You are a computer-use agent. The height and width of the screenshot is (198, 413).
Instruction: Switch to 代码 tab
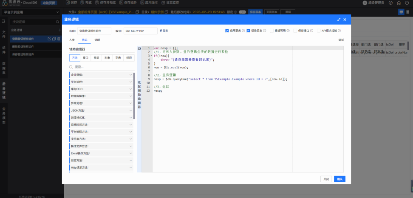[x=85, y=40]
